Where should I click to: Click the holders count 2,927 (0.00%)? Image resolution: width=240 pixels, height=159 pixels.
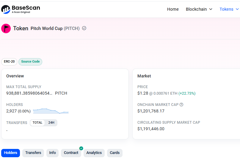18,111
